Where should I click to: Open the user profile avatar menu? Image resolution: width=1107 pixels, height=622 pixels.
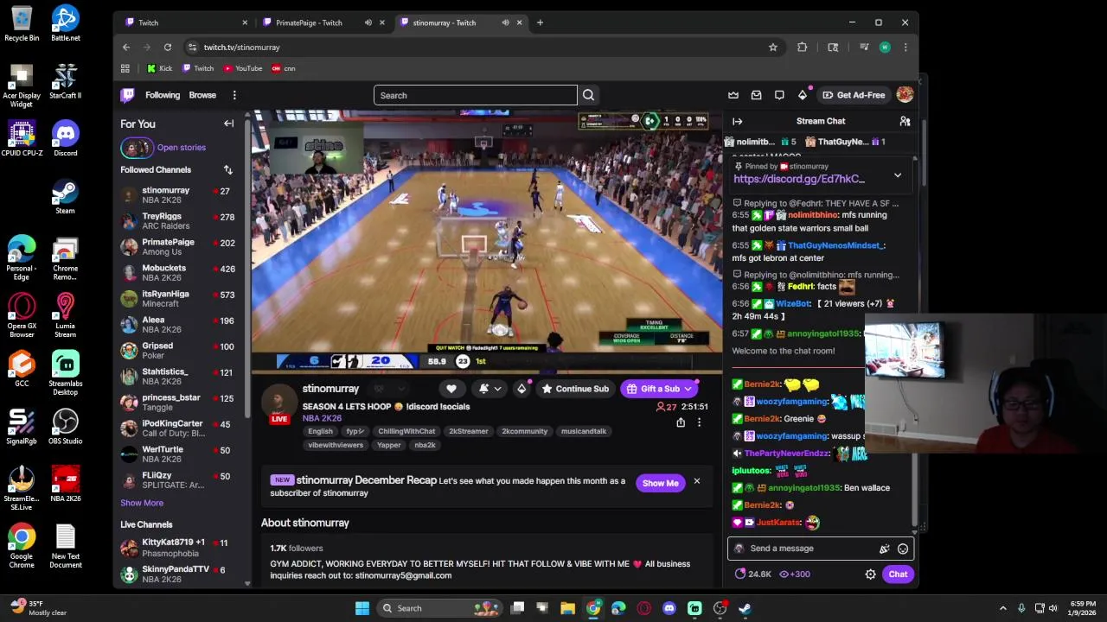pyautogui.click(x=905, y=95)
